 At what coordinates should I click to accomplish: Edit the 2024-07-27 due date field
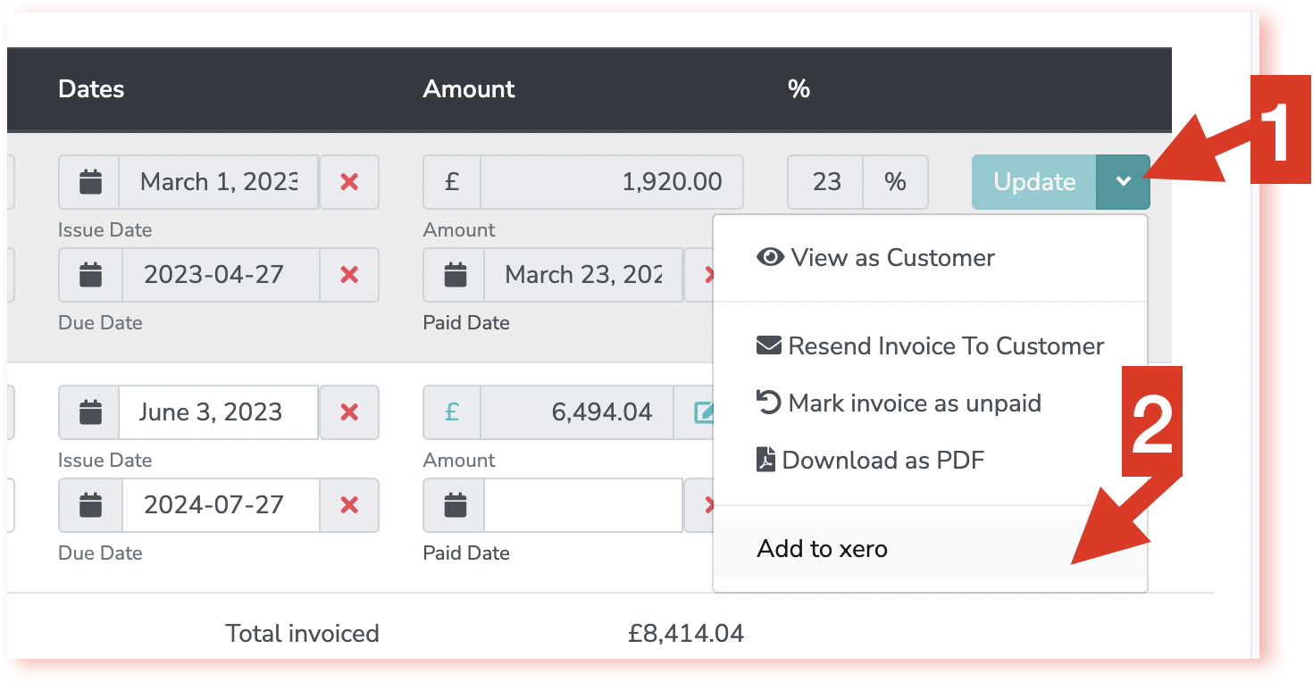[219, 505]
